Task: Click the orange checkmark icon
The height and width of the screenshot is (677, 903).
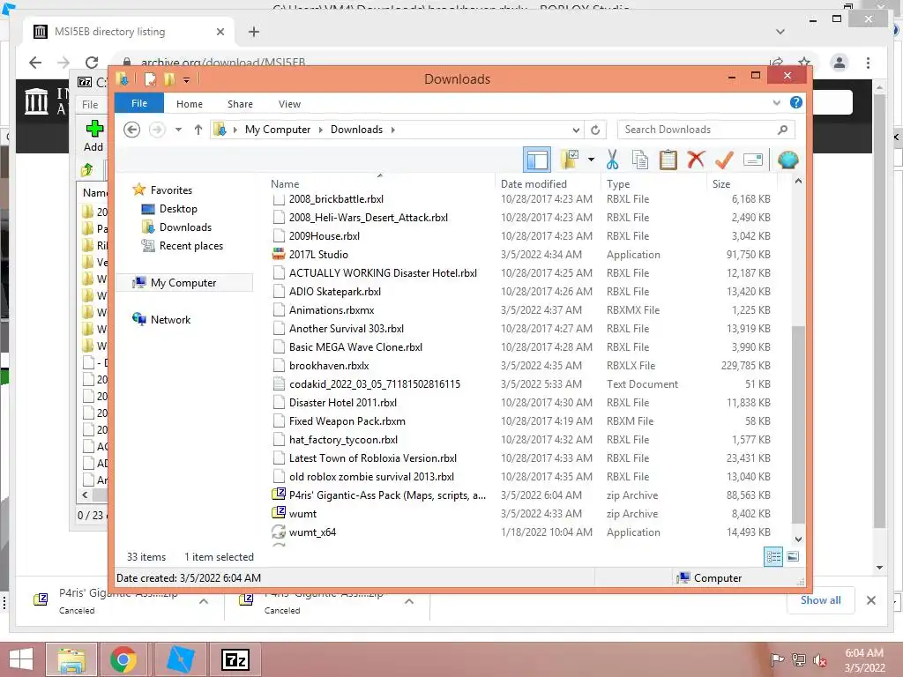Action: [x=724, y=160]
